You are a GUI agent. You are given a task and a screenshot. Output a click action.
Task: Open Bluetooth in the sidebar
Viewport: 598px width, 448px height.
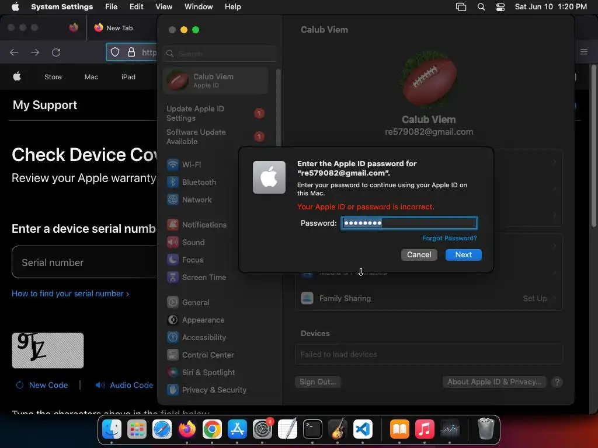click(192, 182)
